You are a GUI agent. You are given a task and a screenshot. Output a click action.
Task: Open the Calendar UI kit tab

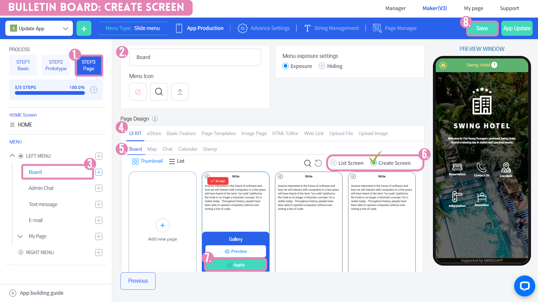point(187,149)
